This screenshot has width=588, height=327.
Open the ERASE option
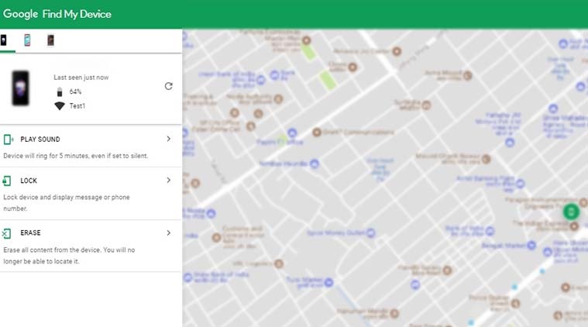pos(30,233)
